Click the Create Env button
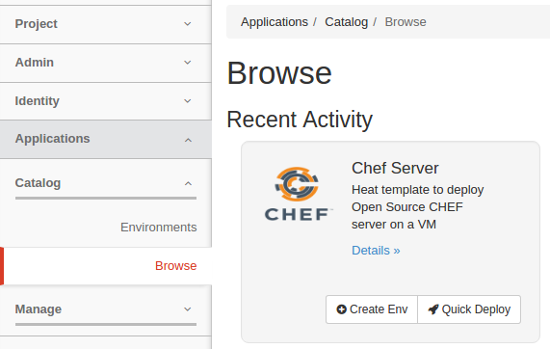This screenshot has height=349, width=550. [x=372, y=309]
